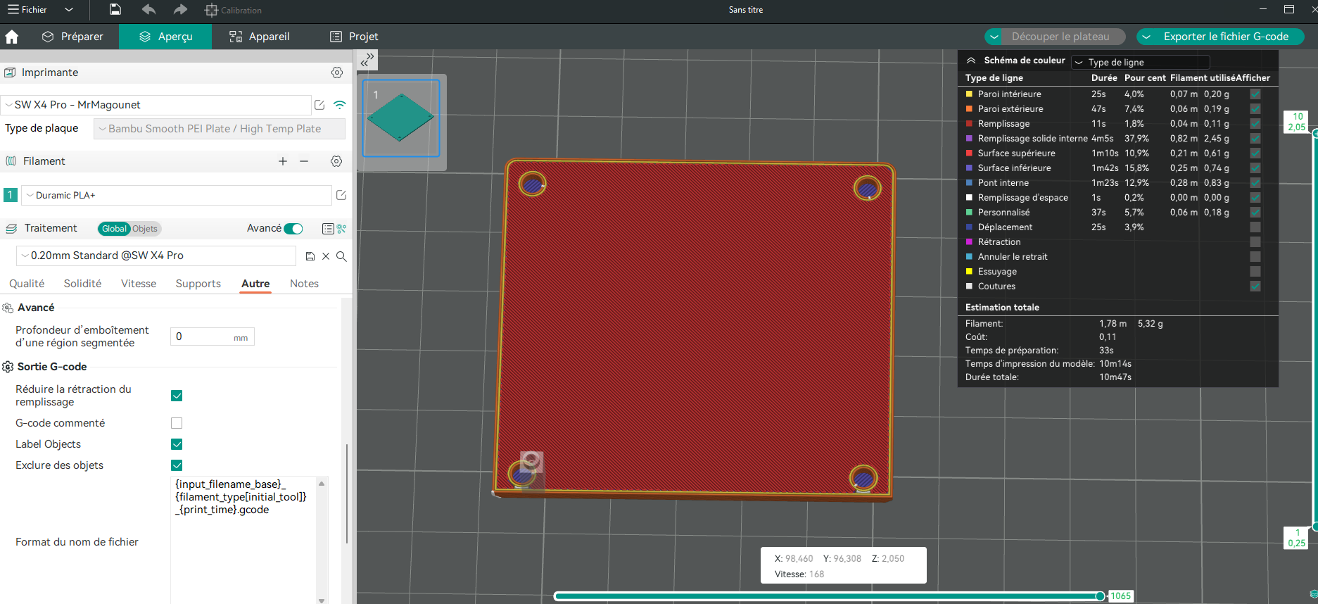This screenshot has width=1318, height=604.
Task: Click the top handle of vertical layer slider
Action: (x=1315, y=133)
